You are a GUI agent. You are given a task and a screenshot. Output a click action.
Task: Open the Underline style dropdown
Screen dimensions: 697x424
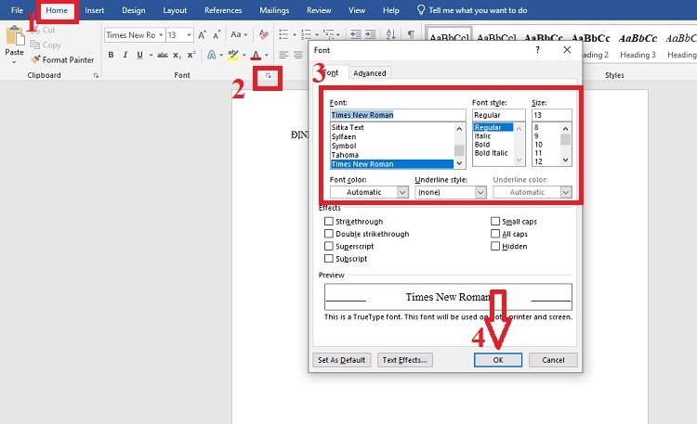480,192
